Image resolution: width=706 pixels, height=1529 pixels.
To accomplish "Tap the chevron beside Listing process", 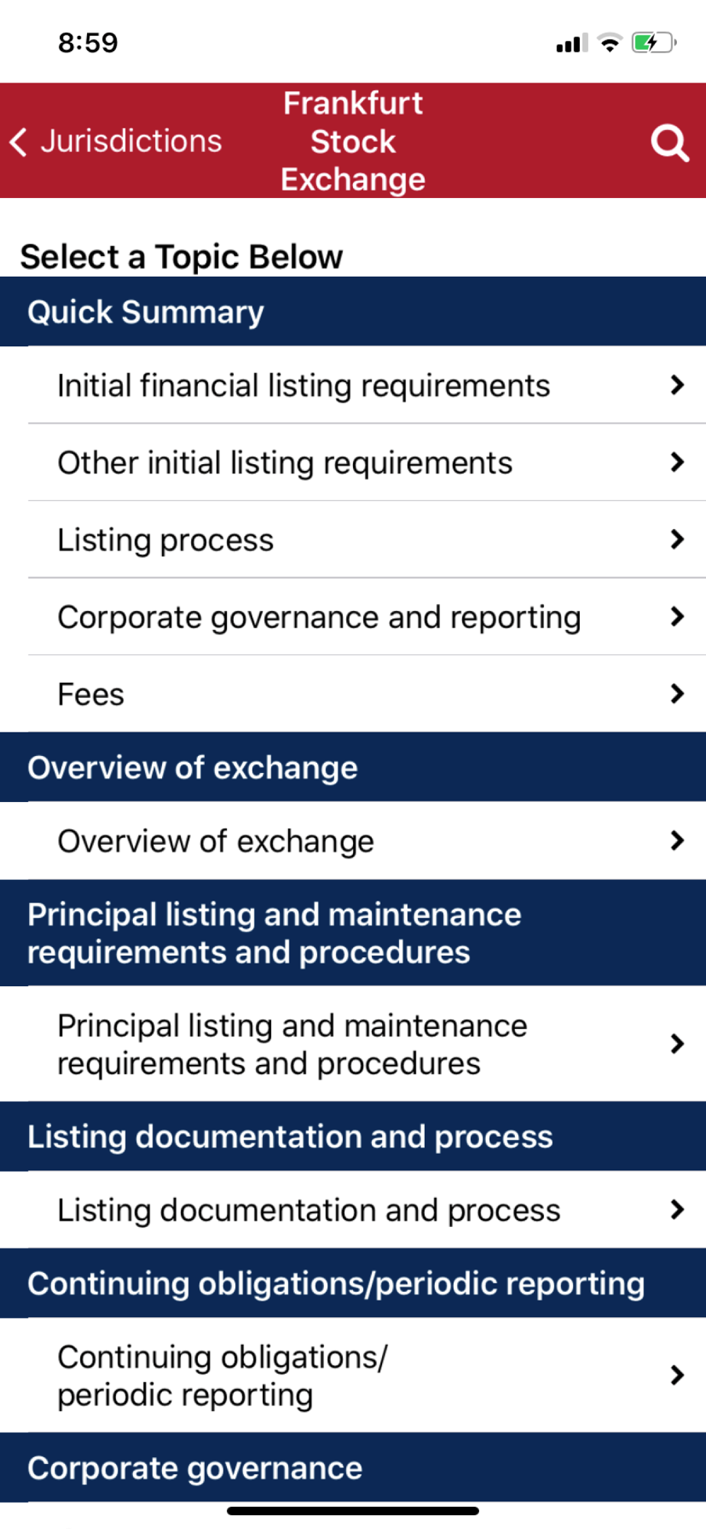I will (677, 539).
